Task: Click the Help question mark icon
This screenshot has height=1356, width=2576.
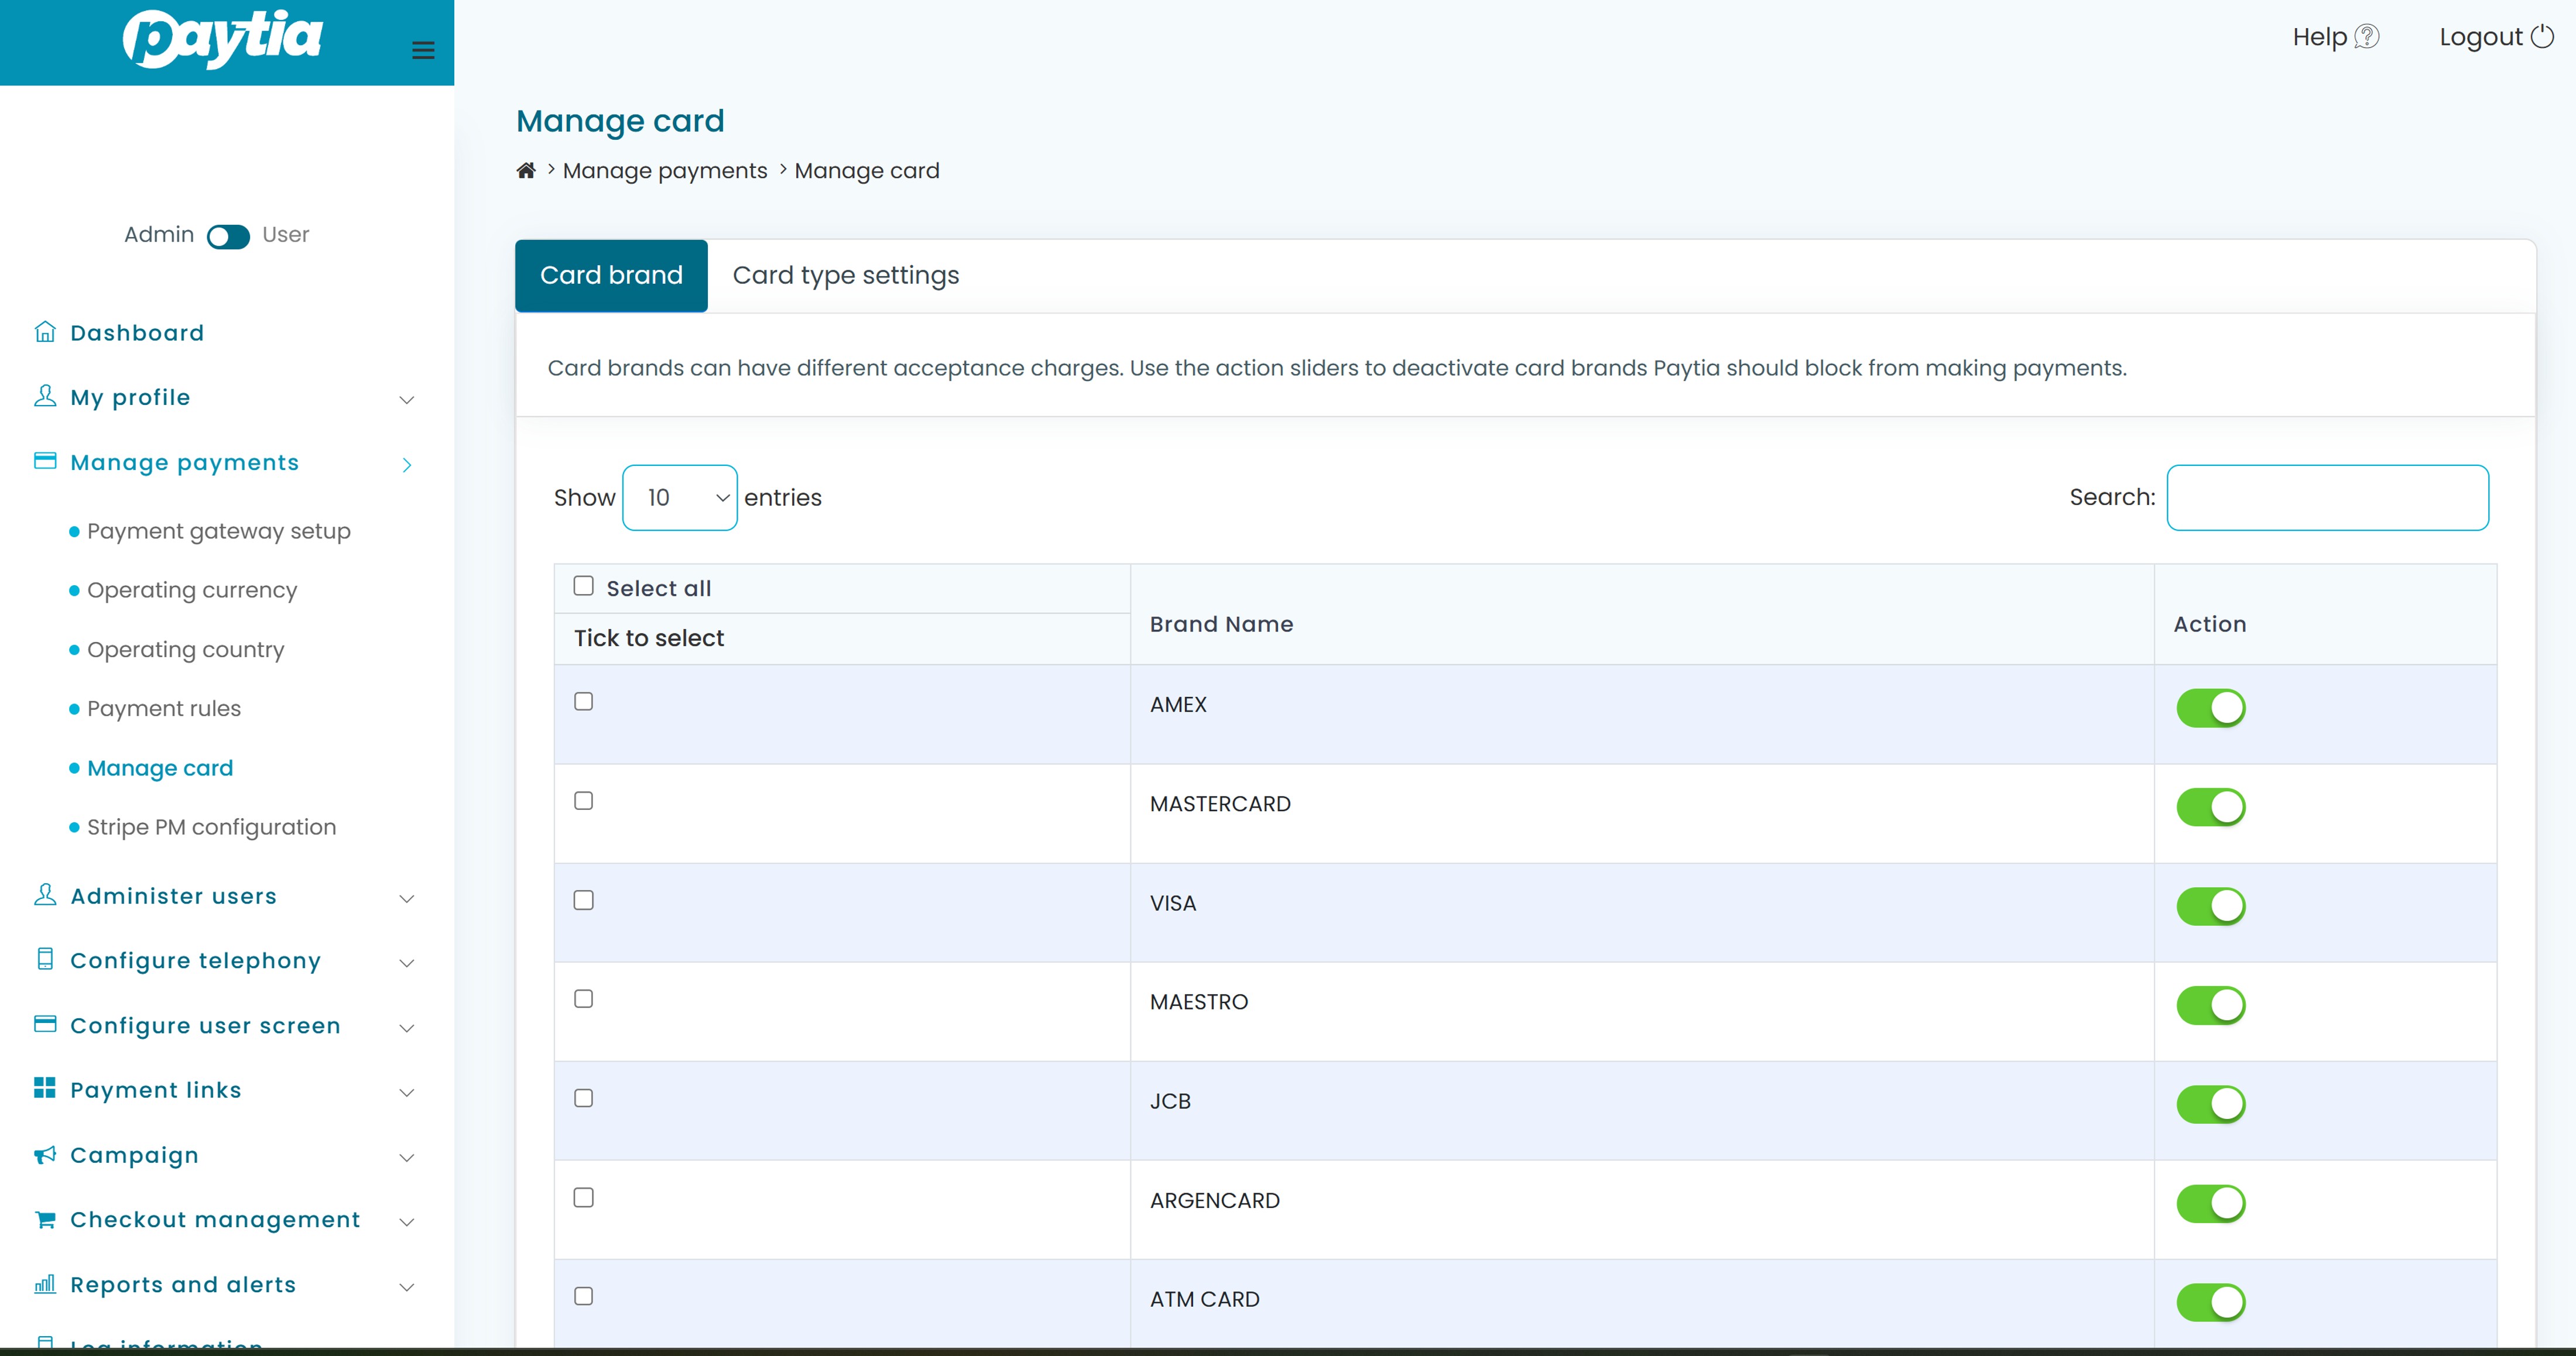Action: [2366, 37]
